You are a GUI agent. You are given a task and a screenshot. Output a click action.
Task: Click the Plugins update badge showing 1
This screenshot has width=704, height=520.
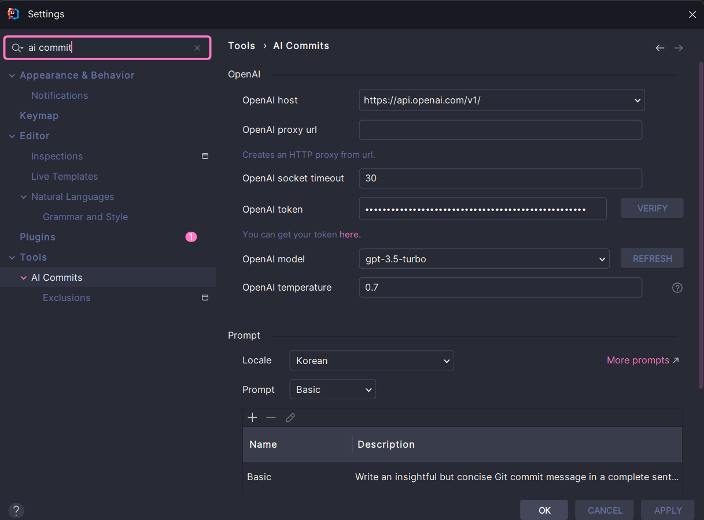(x=191, y=237)
